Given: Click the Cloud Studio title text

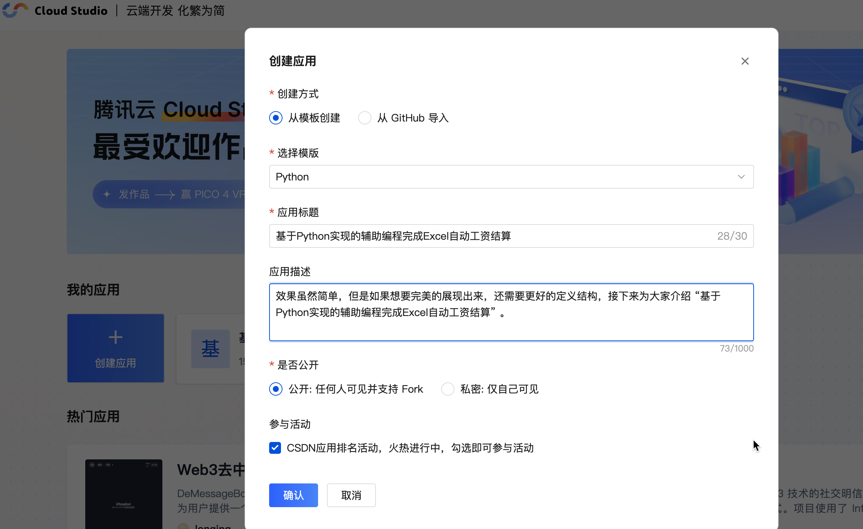Looking at the screenshot, I should 71,11.
